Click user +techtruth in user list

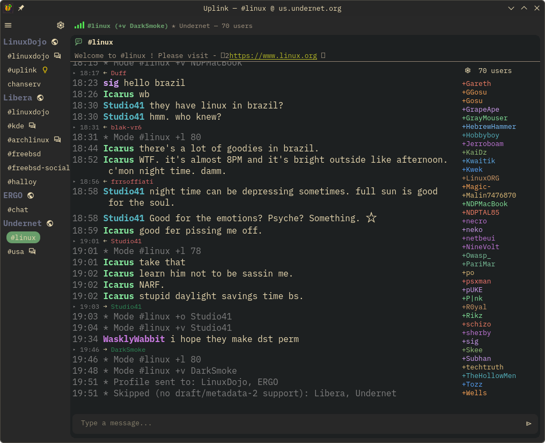483,367
